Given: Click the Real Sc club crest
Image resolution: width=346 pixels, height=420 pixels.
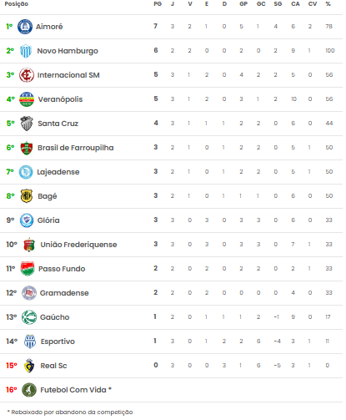Looking at the screenshot, I should pyautogui.click(x=29, y=366).
